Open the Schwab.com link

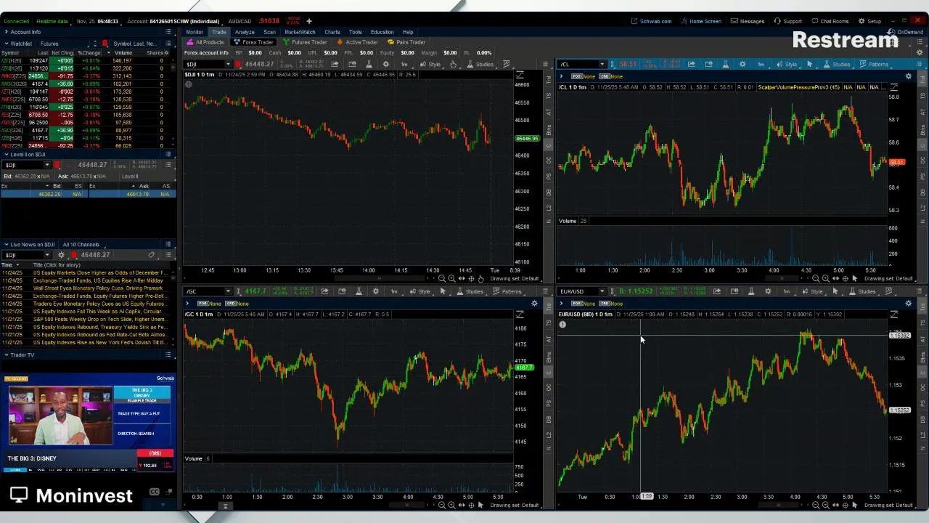(x=651, y=21)
